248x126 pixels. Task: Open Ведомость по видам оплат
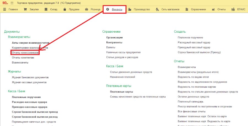pos(193,77)
